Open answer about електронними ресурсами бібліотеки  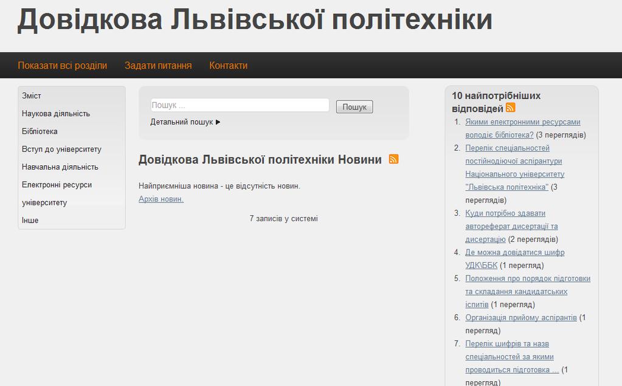[523, 128]
